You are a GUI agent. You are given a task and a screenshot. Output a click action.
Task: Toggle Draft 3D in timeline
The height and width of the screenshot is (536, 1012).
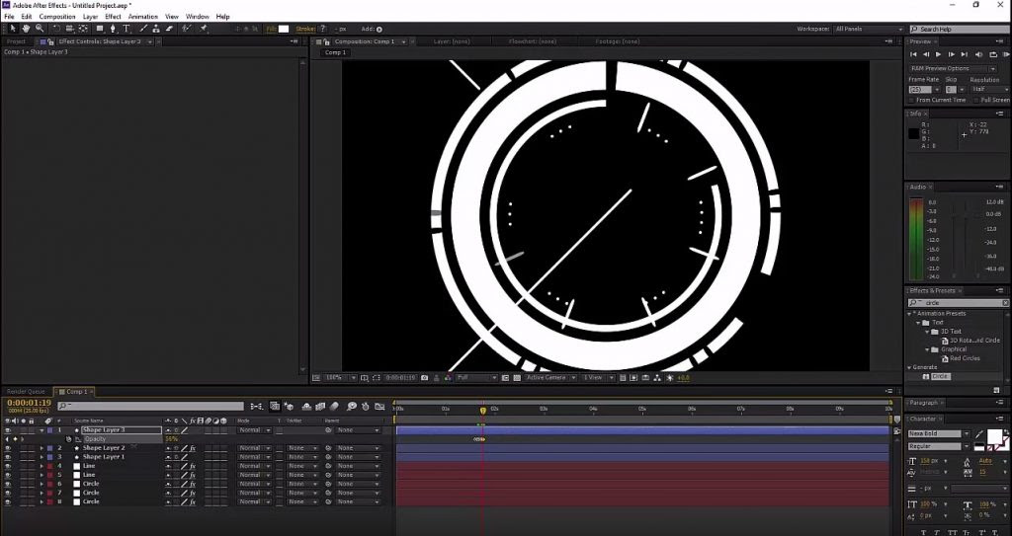pos(289,407)
